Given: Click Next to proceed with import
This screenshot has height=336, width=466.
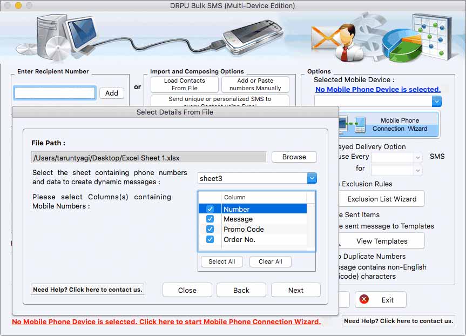Looking at the screenshot, I should pos(295,290).
